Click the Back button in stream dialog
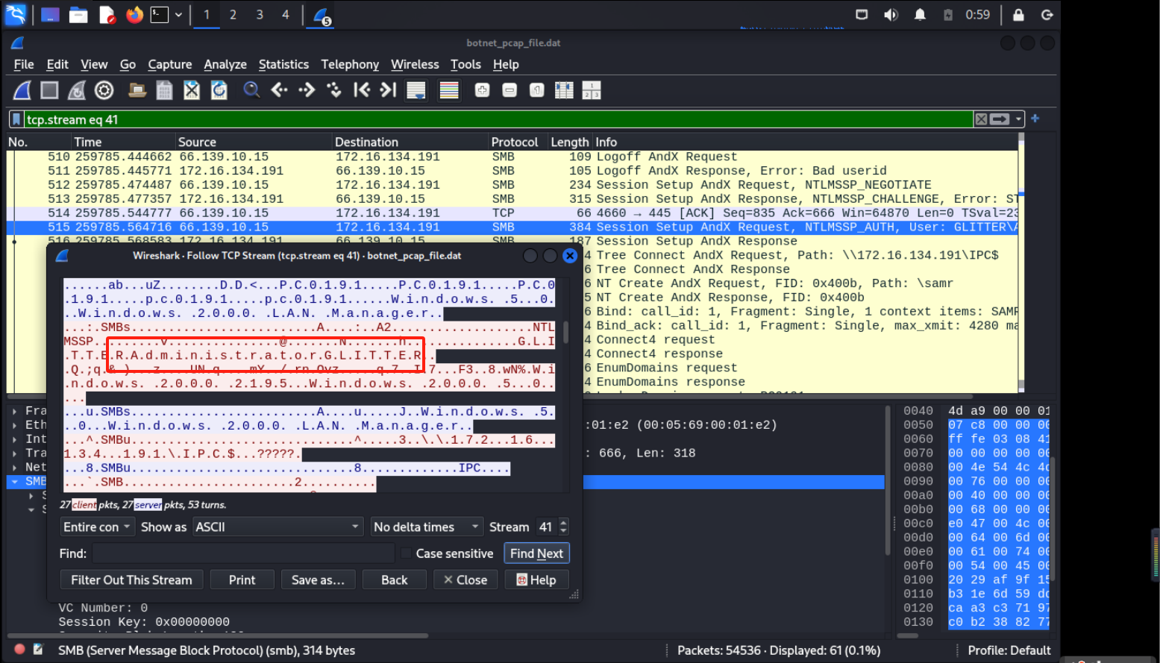Viewport: 1160px width, 663px height. (394, 579)
